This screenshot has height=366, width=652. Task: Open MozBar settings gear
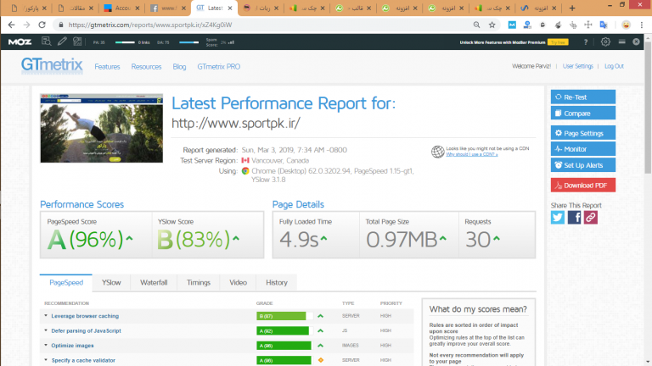coord(605,42)
